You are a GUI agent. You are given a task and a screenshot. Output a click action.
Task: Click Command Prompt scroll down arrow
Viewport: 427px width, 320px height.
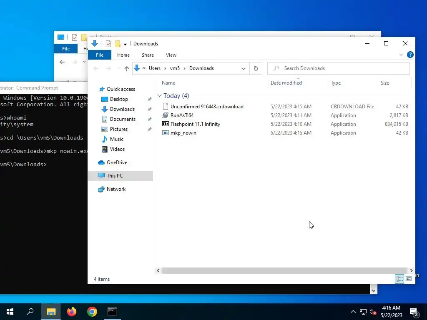(374, 290)
